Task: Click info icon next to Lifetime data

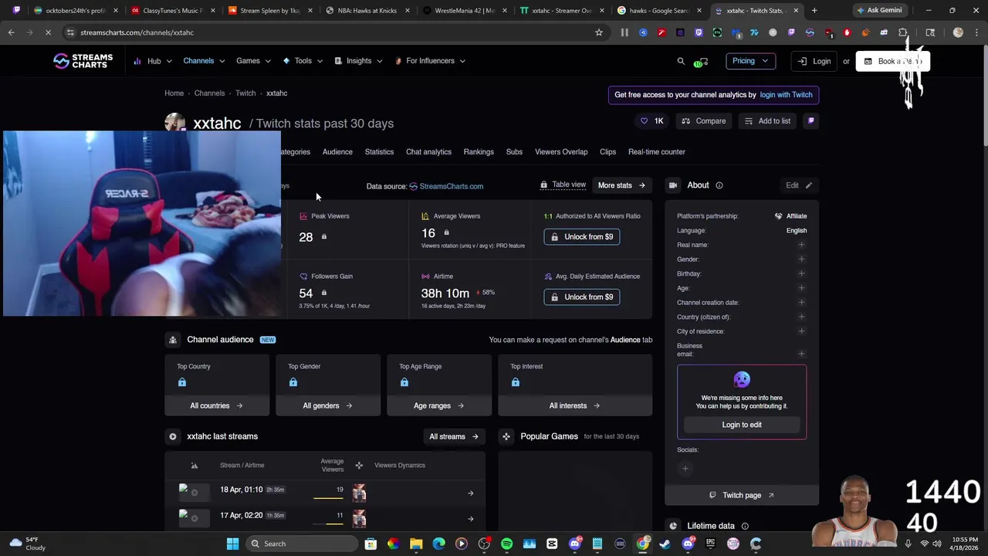Action: [x=744, y=526]
